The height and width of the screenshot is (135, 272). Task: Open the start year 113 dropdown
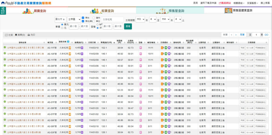pos(140,19)
